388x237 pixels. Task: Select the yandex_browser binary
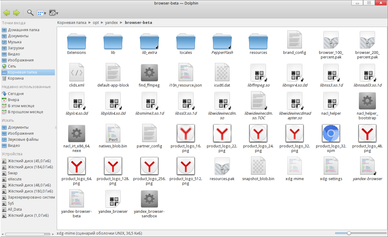(x=113, y=202)
